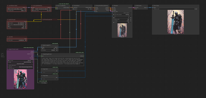Click the collapse dot on FluxGuidance node

pos(73,6)
